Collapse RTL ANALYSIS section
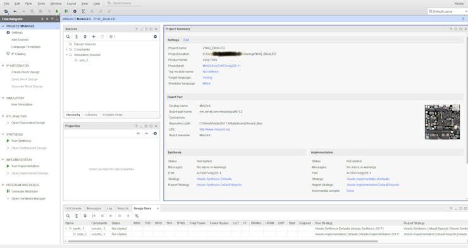This screenshot has height=248, width=468. (3, 116)
